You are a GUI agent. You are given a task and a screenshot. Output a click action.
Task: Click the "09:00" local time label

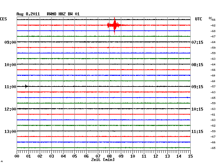pos(10,42)
